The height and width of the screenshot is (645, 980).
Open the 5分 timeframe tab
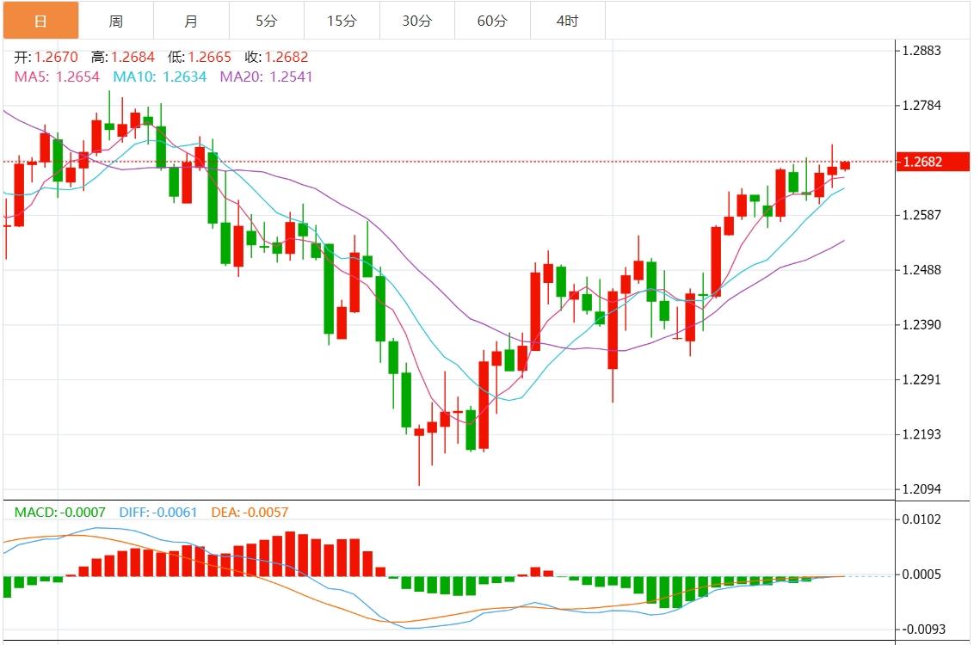267,21
